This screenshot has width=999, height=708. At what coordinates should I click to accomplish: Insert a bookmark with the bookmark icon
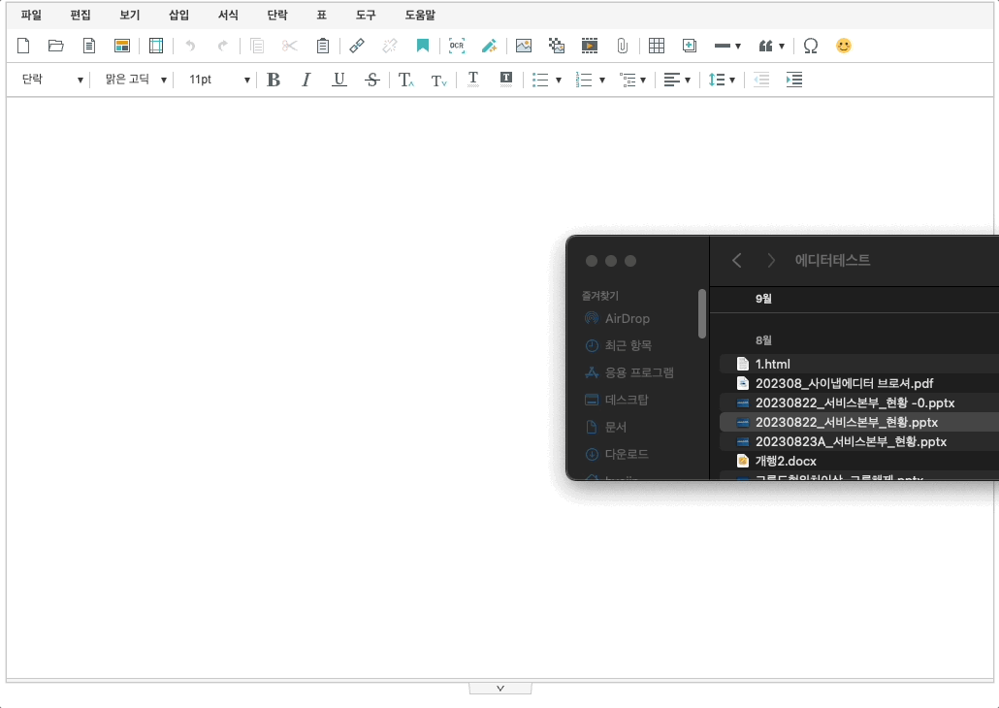[424, 46]
